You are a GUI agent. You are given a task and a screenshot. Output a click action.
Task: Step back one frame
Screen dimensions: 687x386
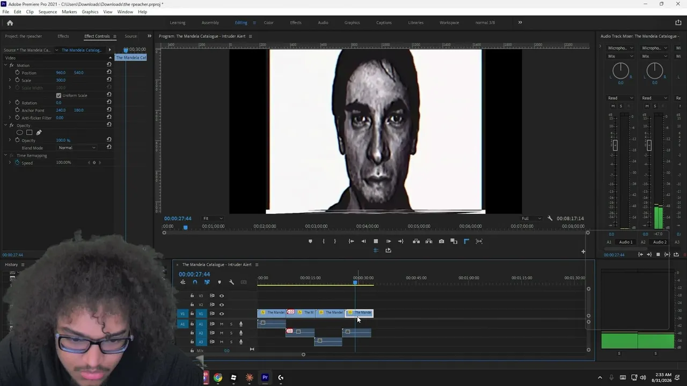pos(363,241)
